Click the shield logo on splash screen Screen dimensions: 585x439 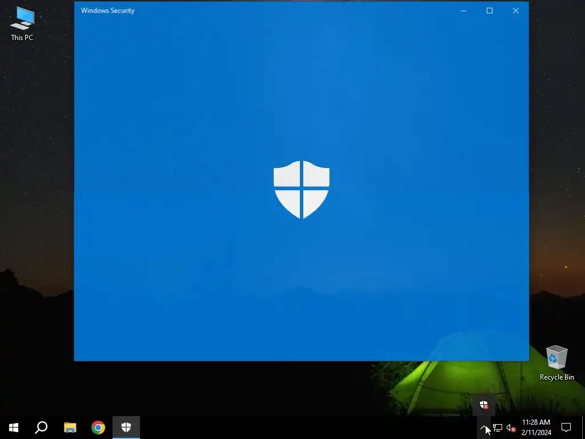(x=302, y=190)
